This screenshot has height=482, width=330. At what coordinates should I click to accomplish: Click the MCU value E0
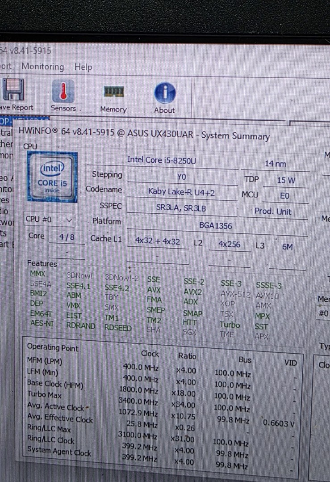[285, 196]
